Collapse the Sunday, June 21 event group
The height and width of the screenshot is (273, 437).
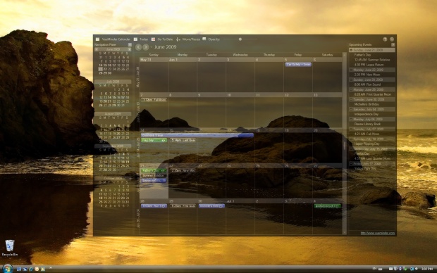(x=351, y=50)
